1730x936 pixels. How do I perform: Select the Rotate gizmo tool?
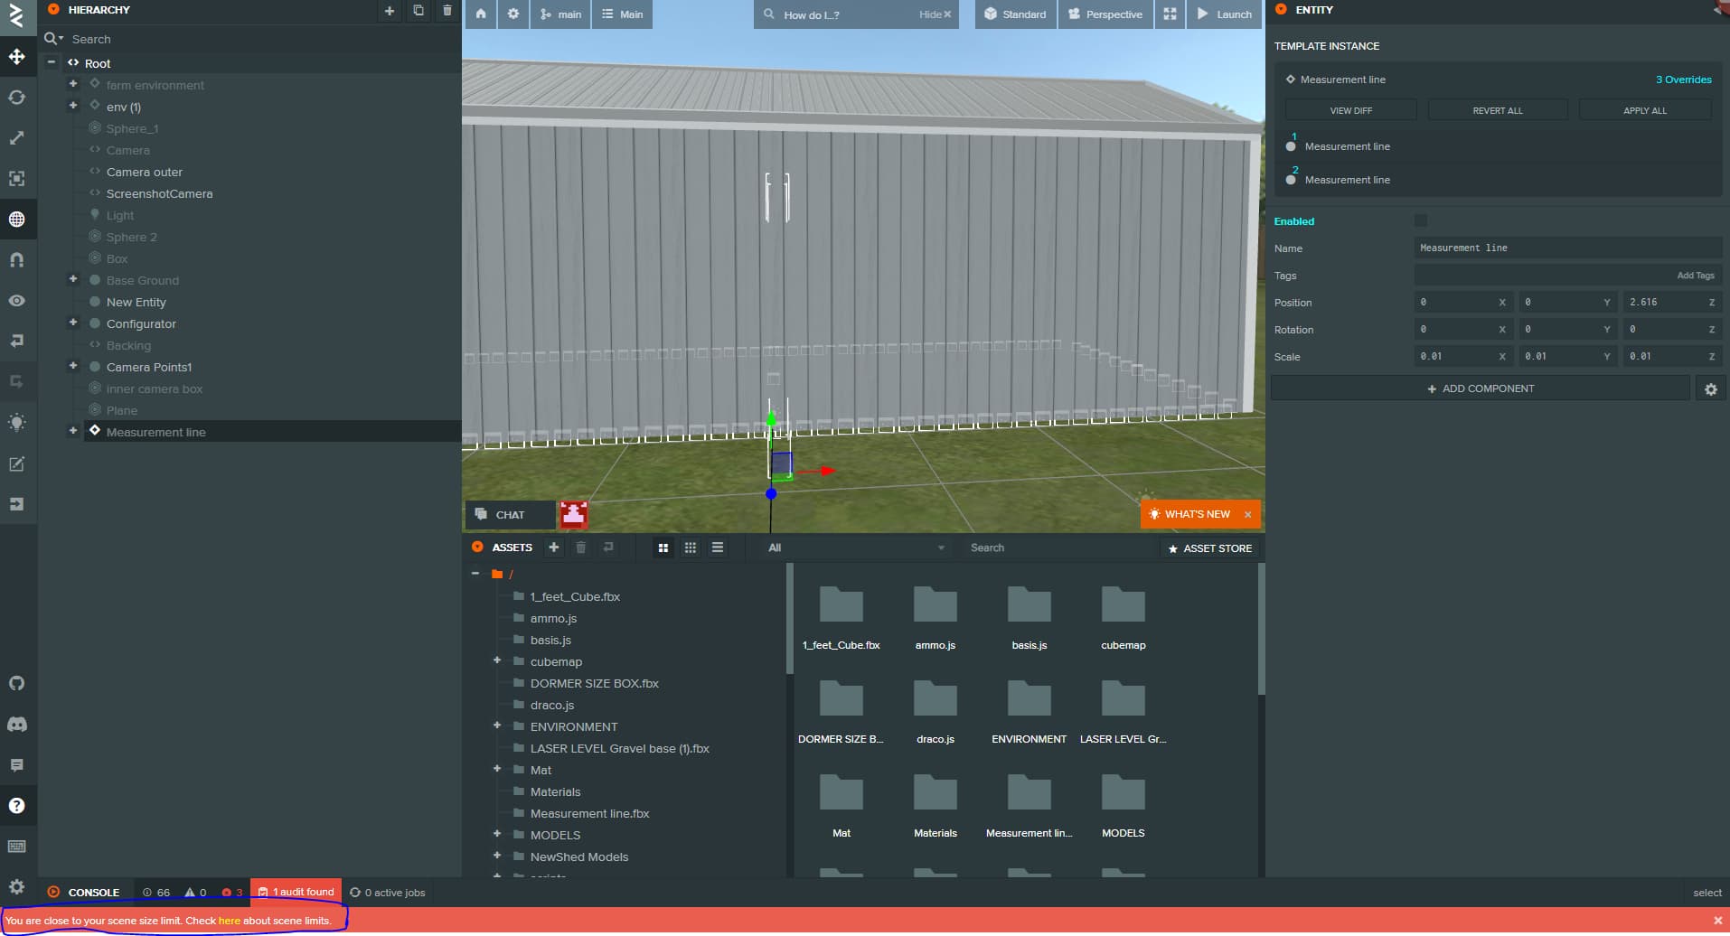pyautogui.click(x=17, y=98)
